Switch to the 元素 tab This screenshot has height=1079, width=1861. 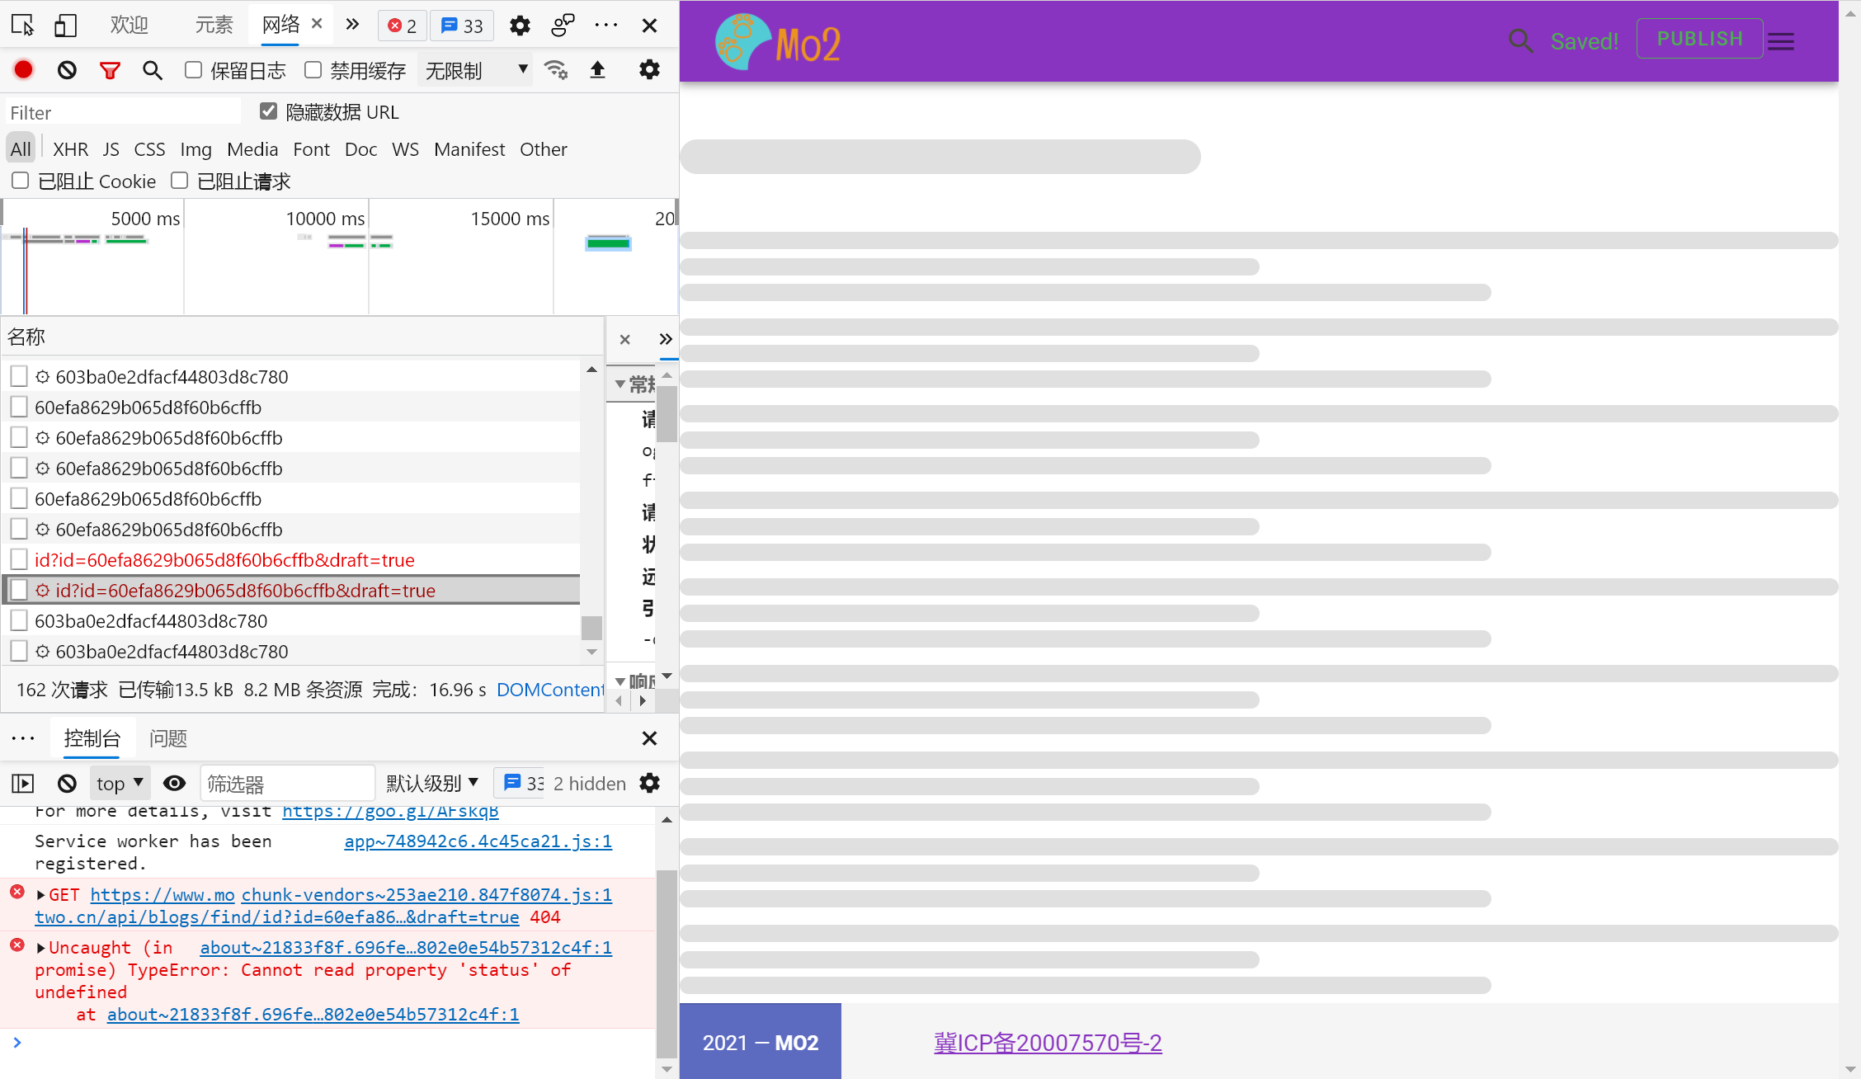(214, 26)
